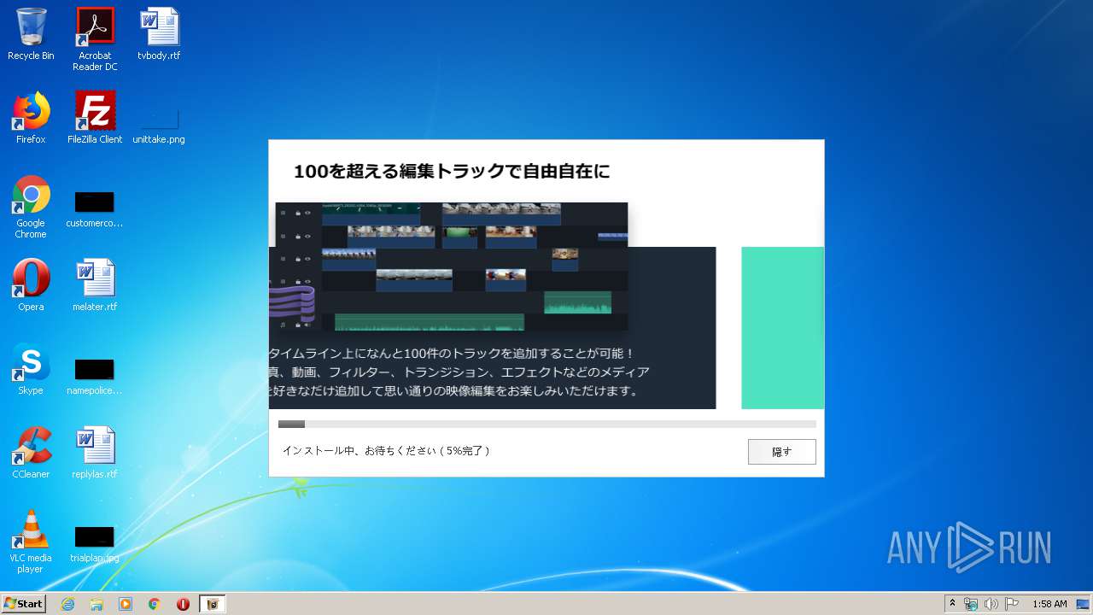Select the VLC media player shortcut
The image size is (1093, 615).
coord(31,542)
